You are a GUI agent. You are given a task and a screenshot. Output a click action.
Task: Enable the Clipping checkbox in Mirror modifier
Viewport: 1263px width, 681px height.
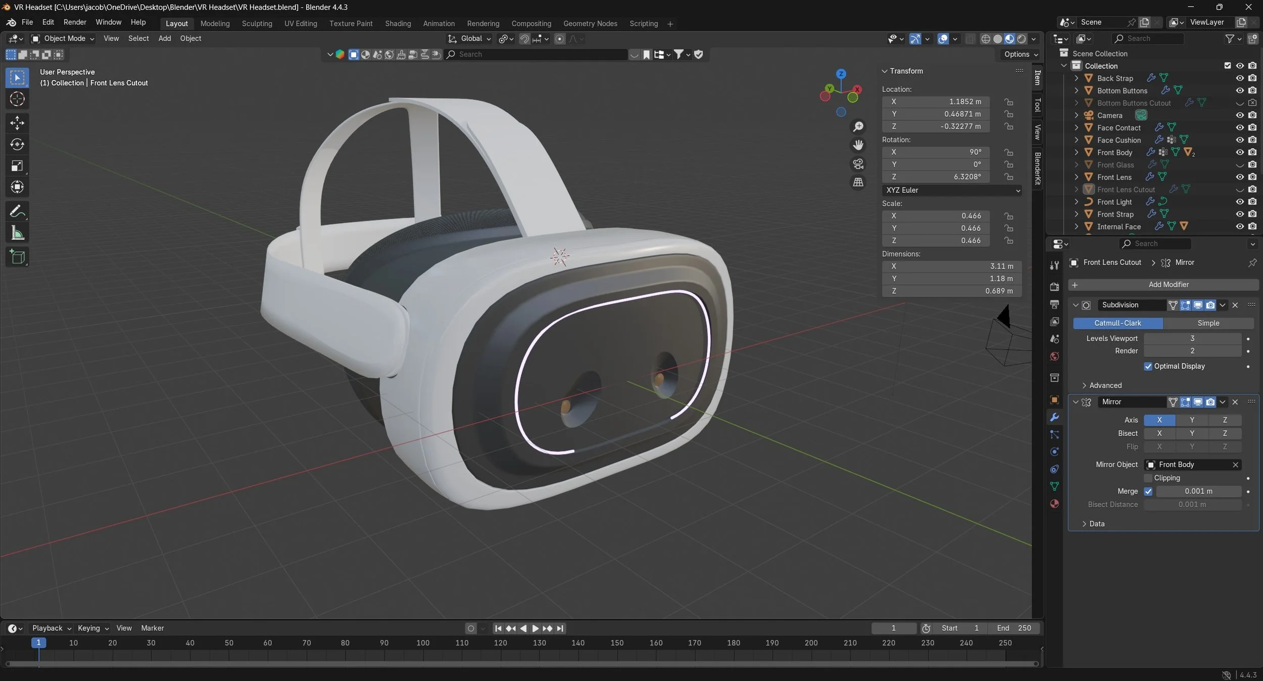click(x=1148, y=478)
